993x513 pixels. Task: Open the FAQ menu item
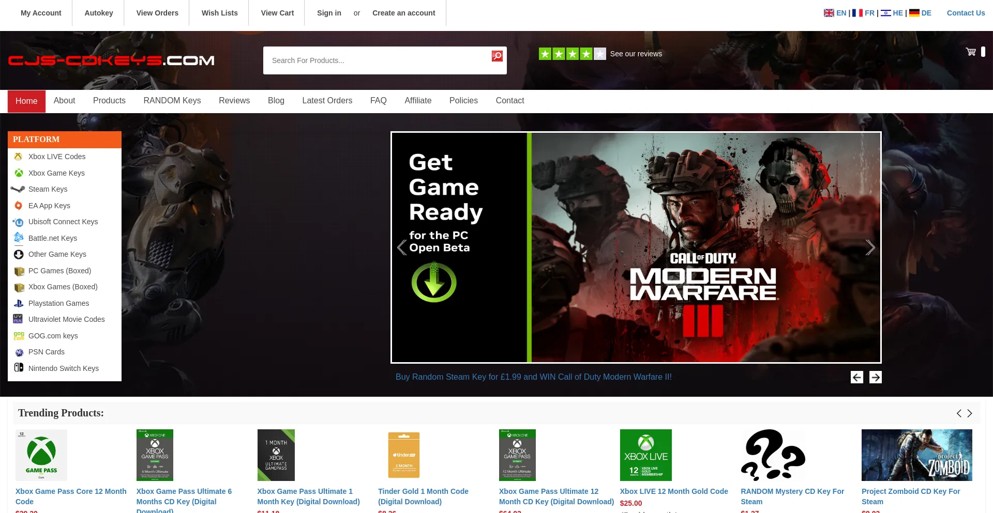pyautogui.click(x=379, y=101)
